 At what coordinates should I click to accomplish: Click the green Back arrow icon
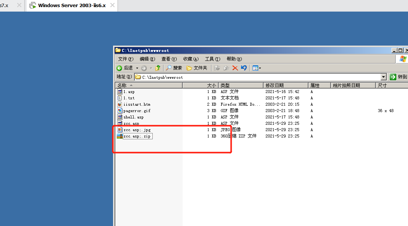coord(119,68)
